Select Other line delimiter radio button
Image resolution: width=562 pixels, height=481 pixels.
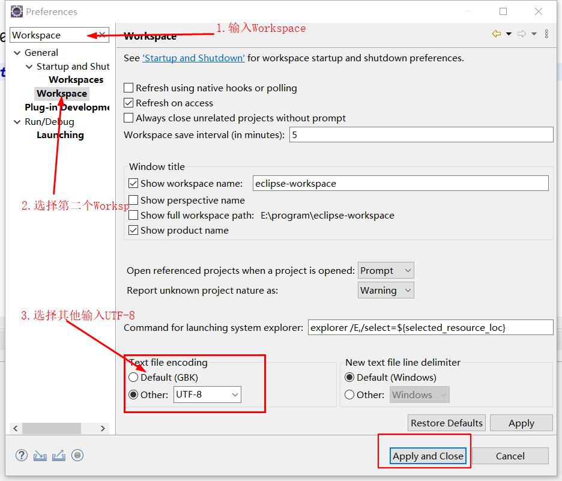pyautogui.click(x=349, y=395)
